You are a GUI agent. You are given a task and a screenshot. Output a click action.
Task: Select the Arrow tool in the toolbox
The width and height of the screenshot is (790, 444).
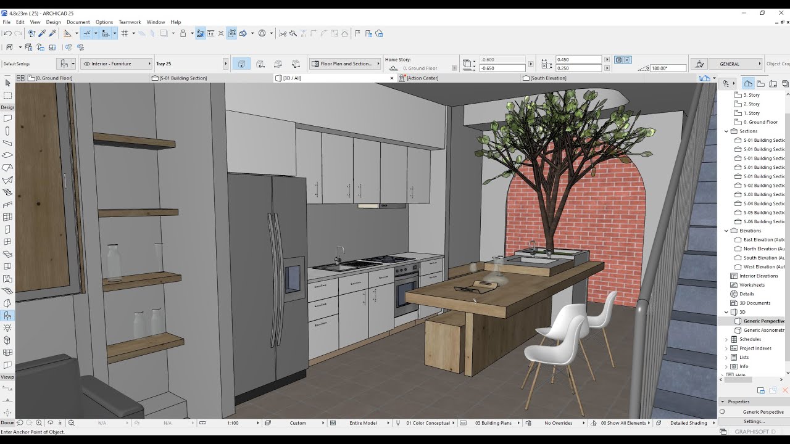tap(7, 83)
